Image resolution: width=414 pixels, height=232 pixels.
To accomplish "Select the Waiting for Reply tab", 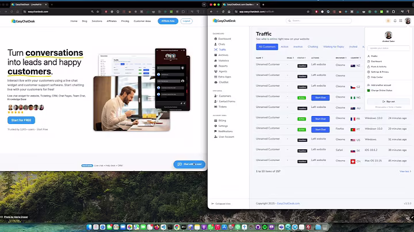I will coord(333,47).
